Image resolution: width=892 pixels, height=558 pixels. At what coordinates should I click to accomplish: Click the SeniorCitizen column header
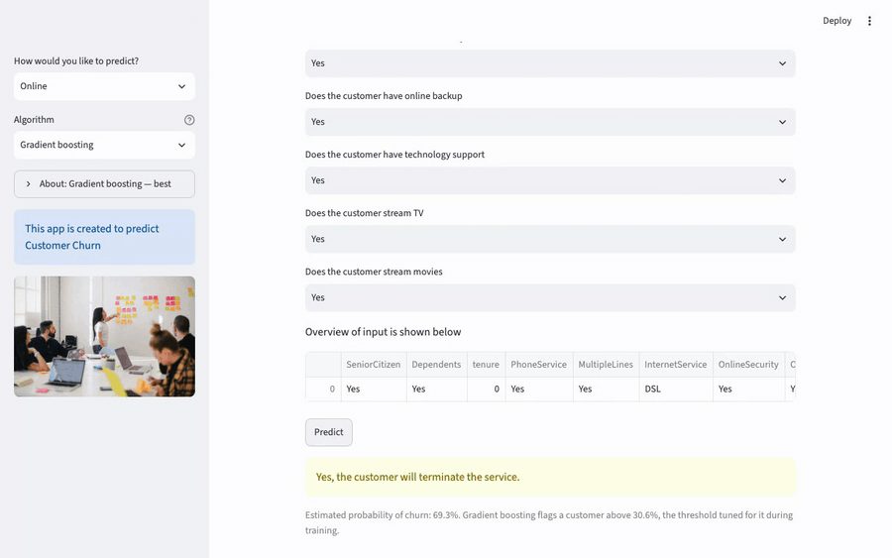374,364
